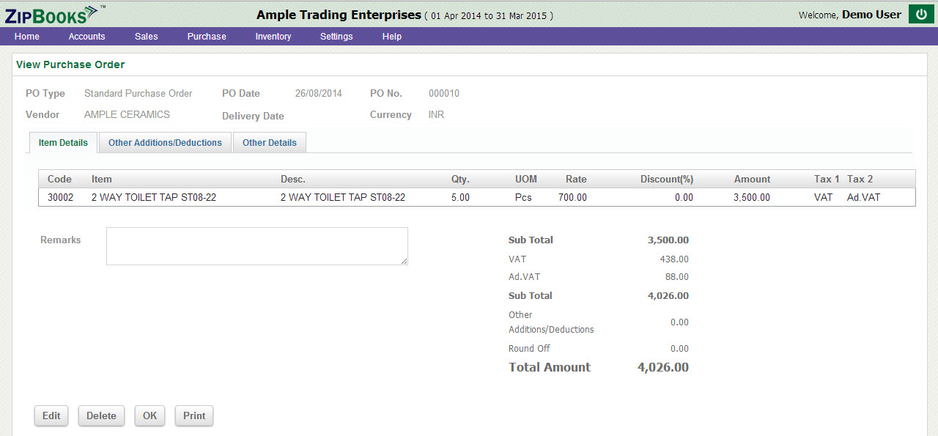Switch to the Other Details tab
The height and width of the screenshot is (436, 938).
pyautogui.click(x=269, y=143)
